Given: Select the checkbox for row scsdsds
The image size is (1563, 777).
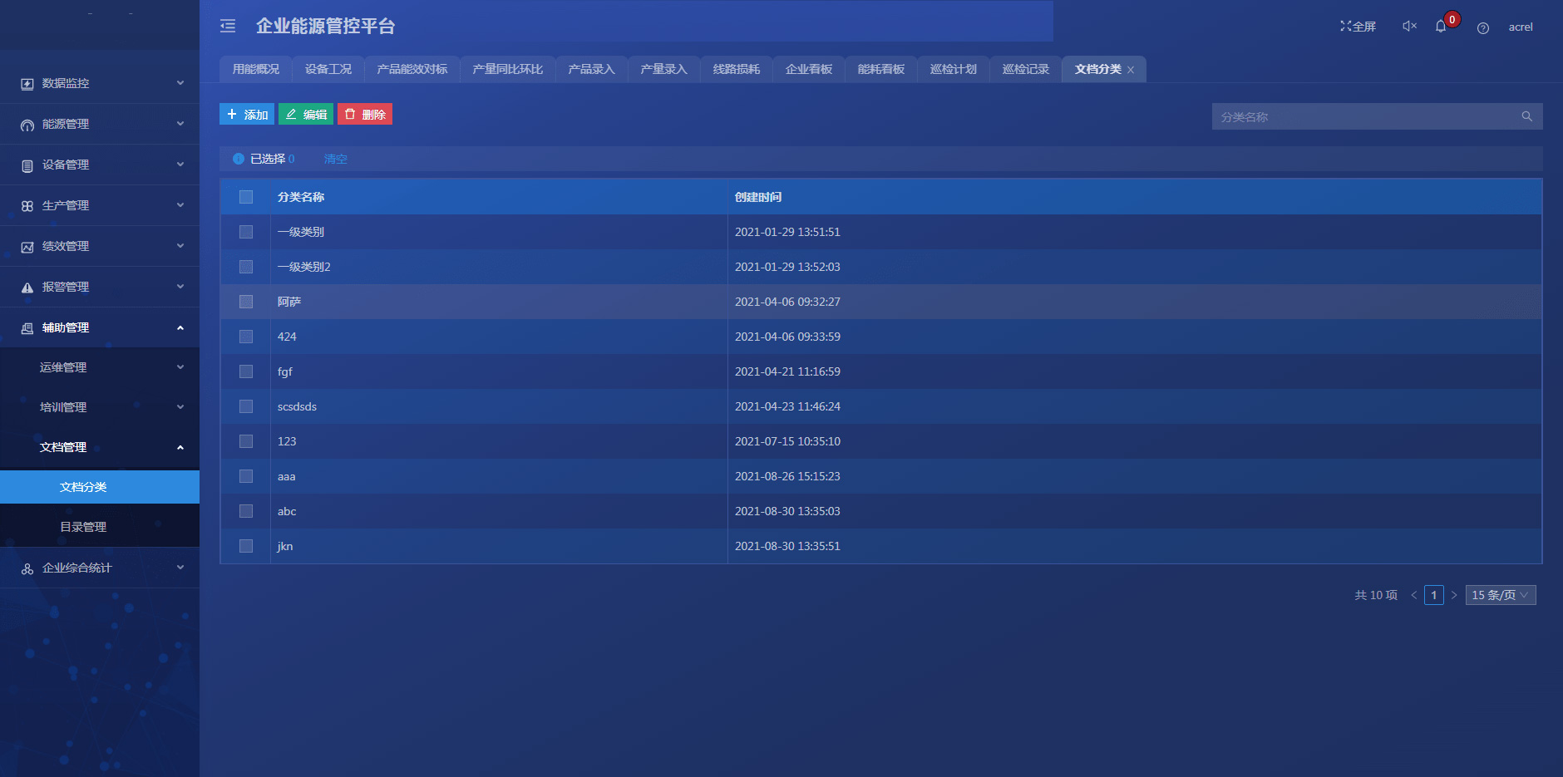Looking at the screenshot, I should [246, 406].
